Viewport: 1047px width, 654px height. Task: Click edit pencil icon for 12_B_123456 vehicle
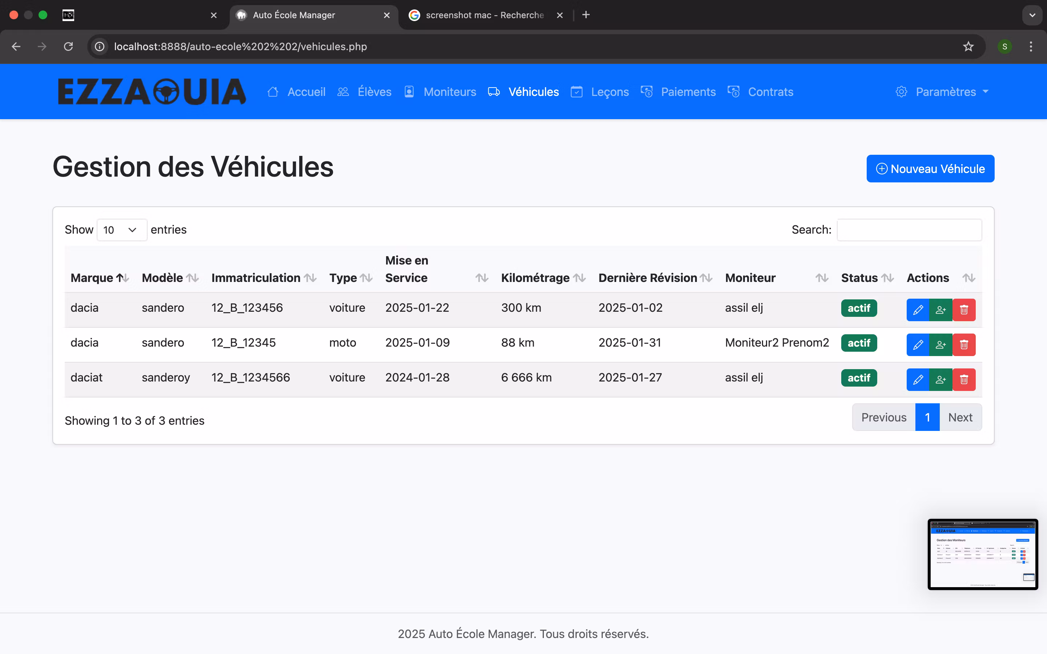point(918,310)
